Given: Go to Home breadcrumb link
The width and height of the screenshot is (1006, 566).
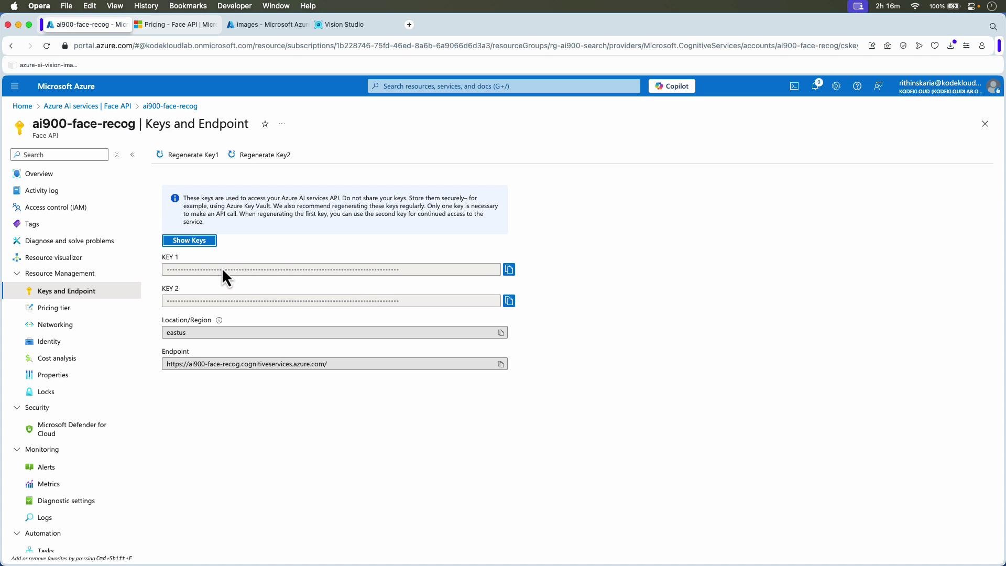Looking at the screenshot, I should pyautogui.click(x=23, y=106).
